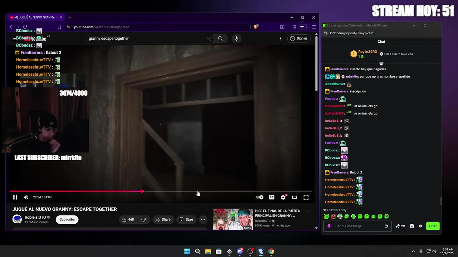
Task: Click the Sign in button on YouTube
Action: pyautogui.click(x=298, y=39)
